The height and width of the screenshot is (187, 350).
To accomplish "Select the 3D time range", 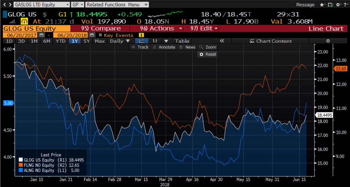I will pyautogui.click(x=21, y=41).
